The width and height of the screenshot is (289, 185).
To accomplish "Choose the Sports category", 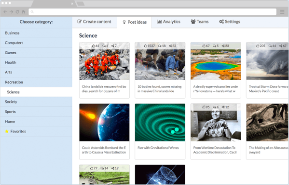I will click(36, 112).
